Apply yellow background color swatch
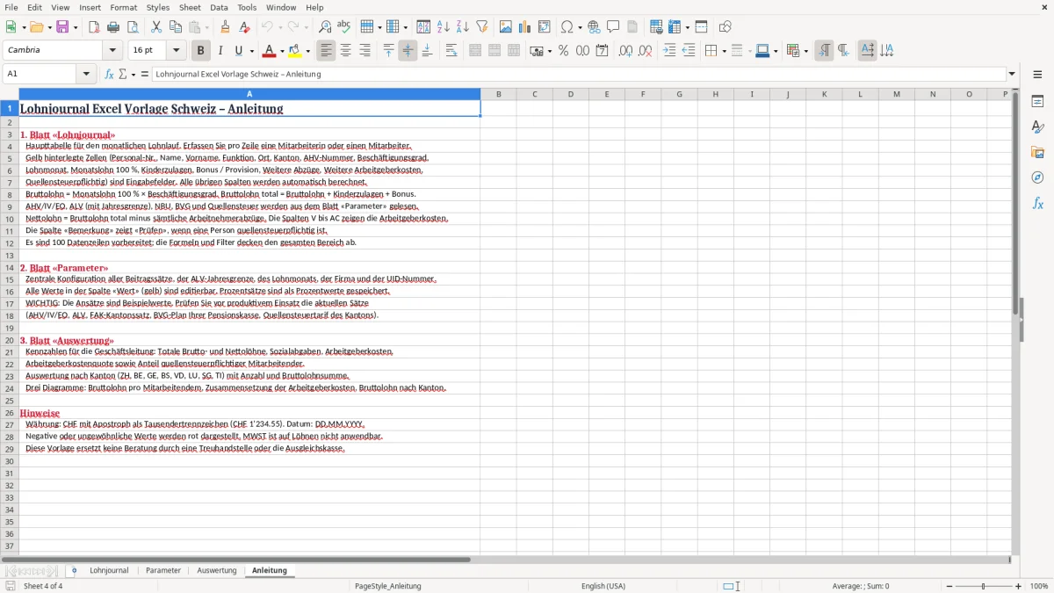The width and height of the screenshot is (1054, 593). (x=295, y=51)
